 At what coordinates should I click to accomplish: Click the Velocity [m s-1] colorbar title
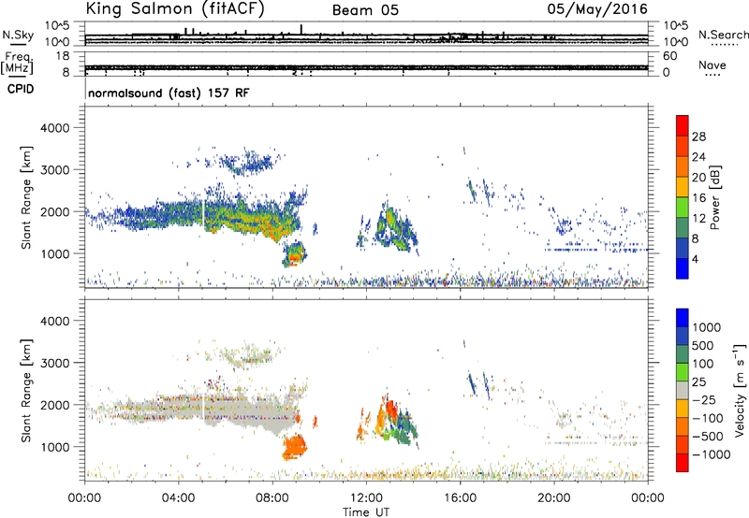pyautogui.click(x=740, y=390)
